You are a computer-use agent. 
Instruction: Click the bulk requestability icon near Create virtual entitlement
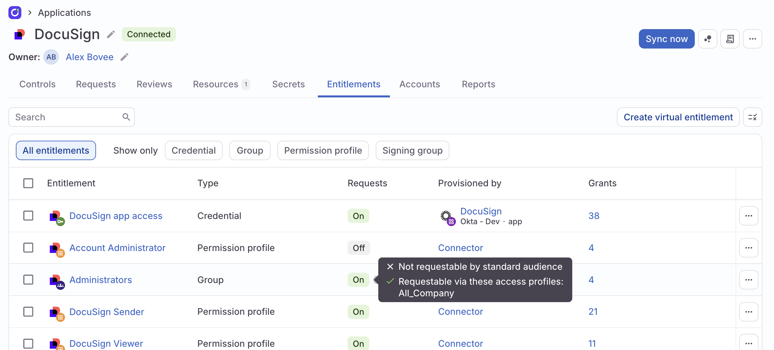click(x=753, y=117)
